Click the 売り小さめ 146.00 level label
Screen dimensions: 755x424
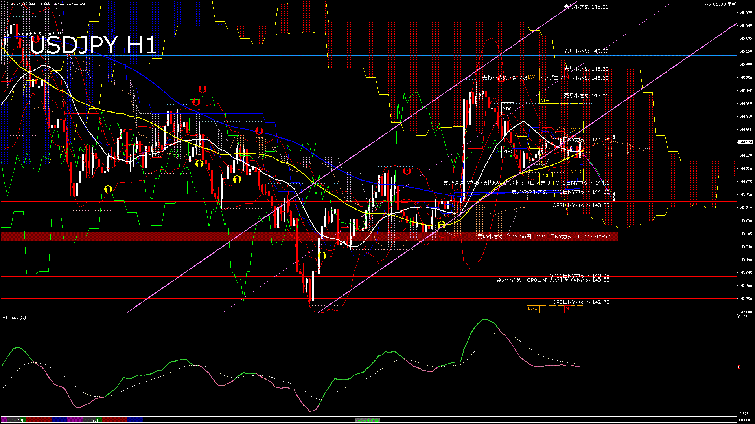pos(586,7)
